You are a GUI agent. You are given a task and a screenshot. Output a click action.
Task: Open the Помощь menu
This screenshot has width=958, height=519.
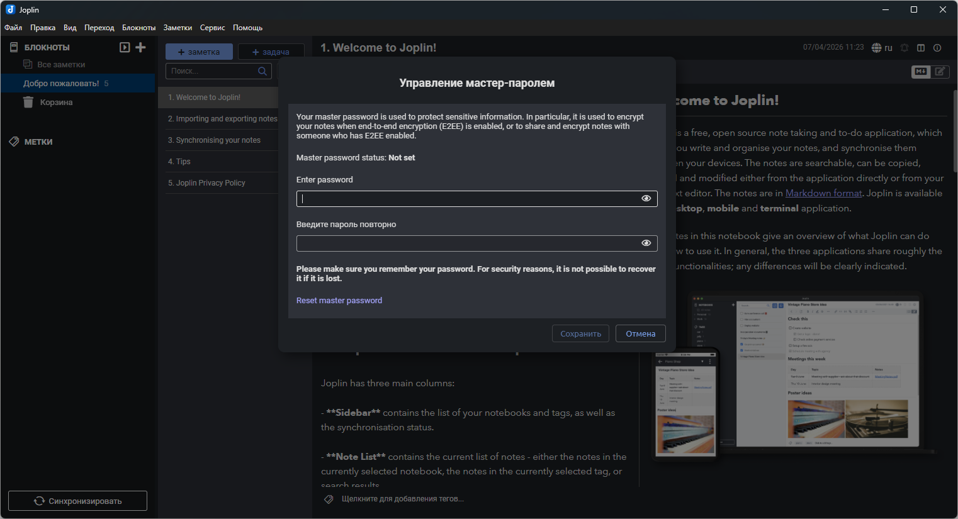(x=247, y=28)
